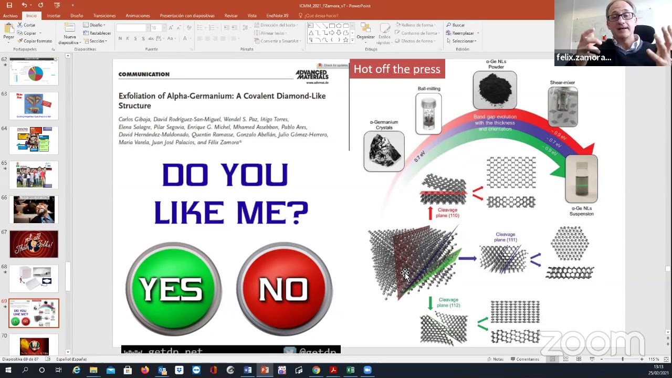Switch to the Insertar tab
This screenshot has height=378, width=672.
(54, 16)
